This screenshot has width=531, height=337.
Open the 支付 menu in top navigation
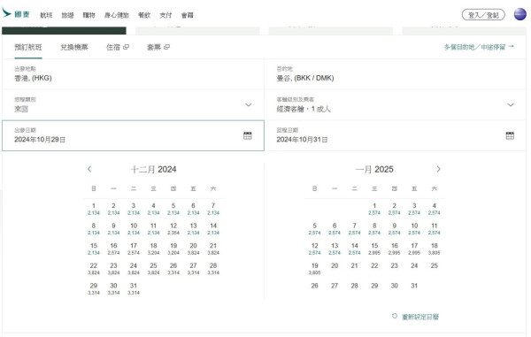click(165, 15)
